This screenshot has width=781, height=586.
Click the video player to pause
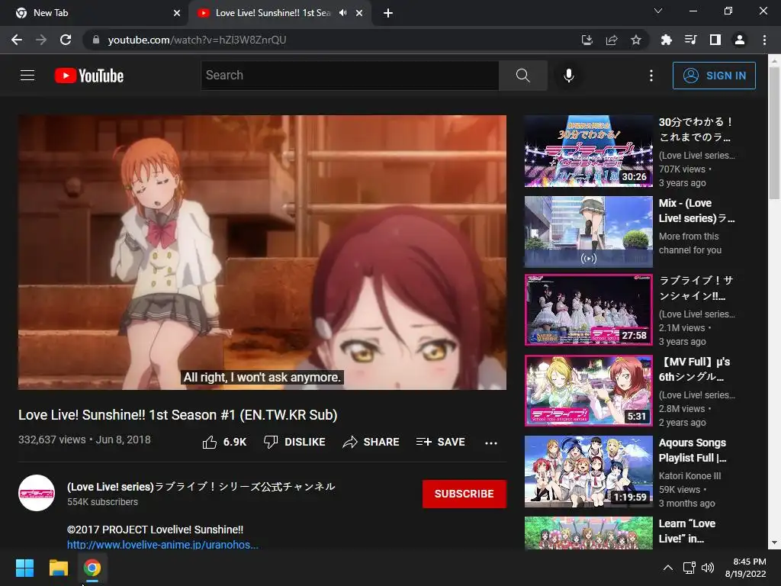(x=262, y=252)
